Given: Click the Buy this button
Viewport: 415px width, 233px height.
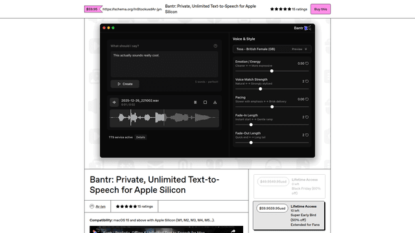Looking at the screenshot, I should click(320, 9).
